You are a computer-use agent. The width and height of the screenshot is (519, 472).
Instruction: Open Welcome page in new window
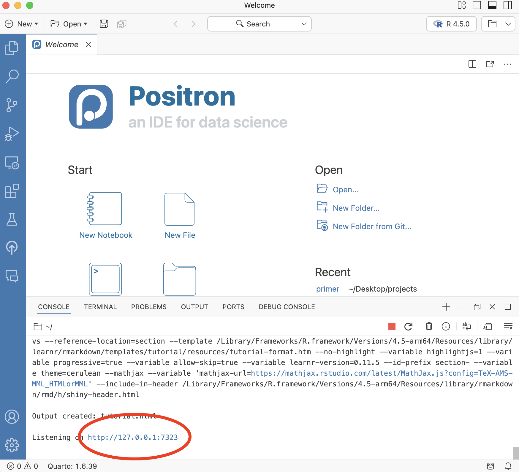tap(490, 64)
